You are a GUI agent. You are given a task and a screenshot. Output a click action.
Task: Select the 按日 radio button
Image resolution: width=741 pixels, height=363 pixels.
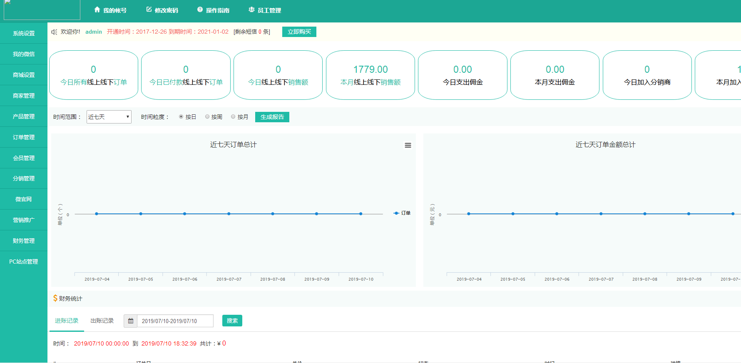coord(181,117)
